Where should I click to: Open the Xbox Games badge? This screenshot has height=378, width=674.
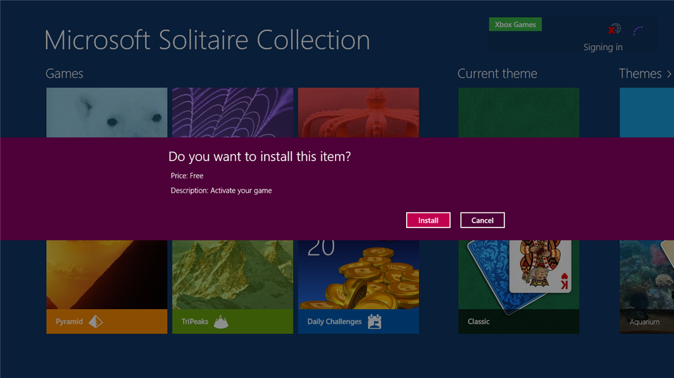pos(515,24)
